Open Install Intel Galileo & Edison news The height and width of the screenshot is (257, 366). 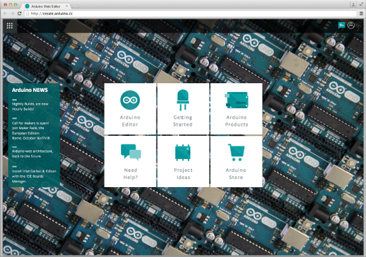[34, 176]
